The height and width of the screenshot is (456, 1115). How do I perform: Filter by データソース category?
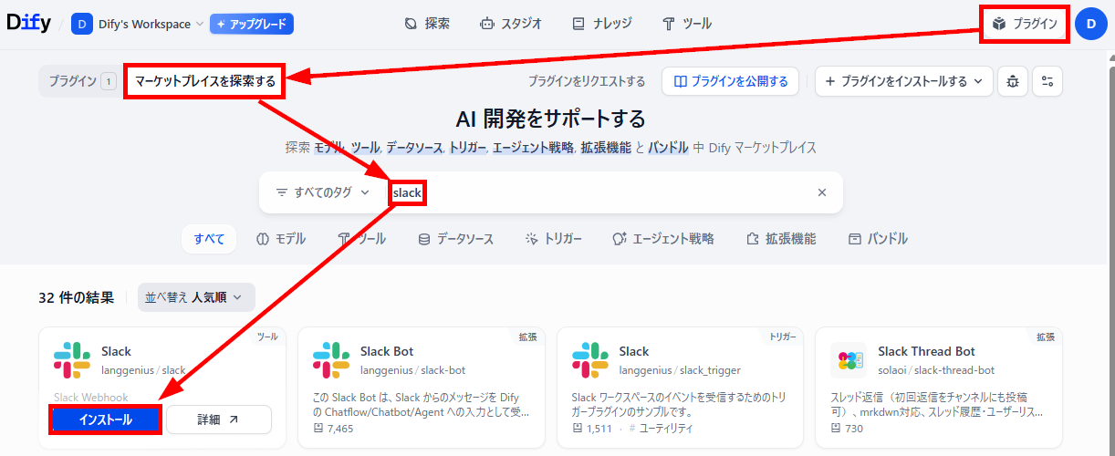pos(455,239)
